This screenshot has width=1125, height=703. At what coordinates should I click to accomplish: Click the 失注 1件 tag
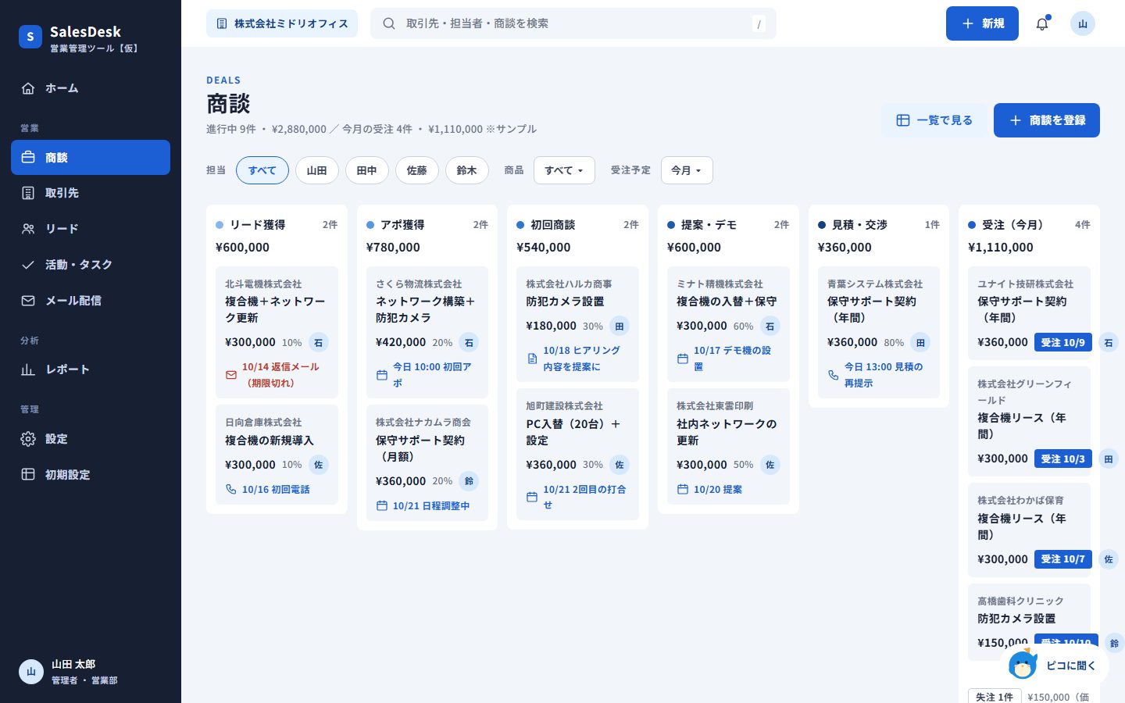(x=995, y=697)
